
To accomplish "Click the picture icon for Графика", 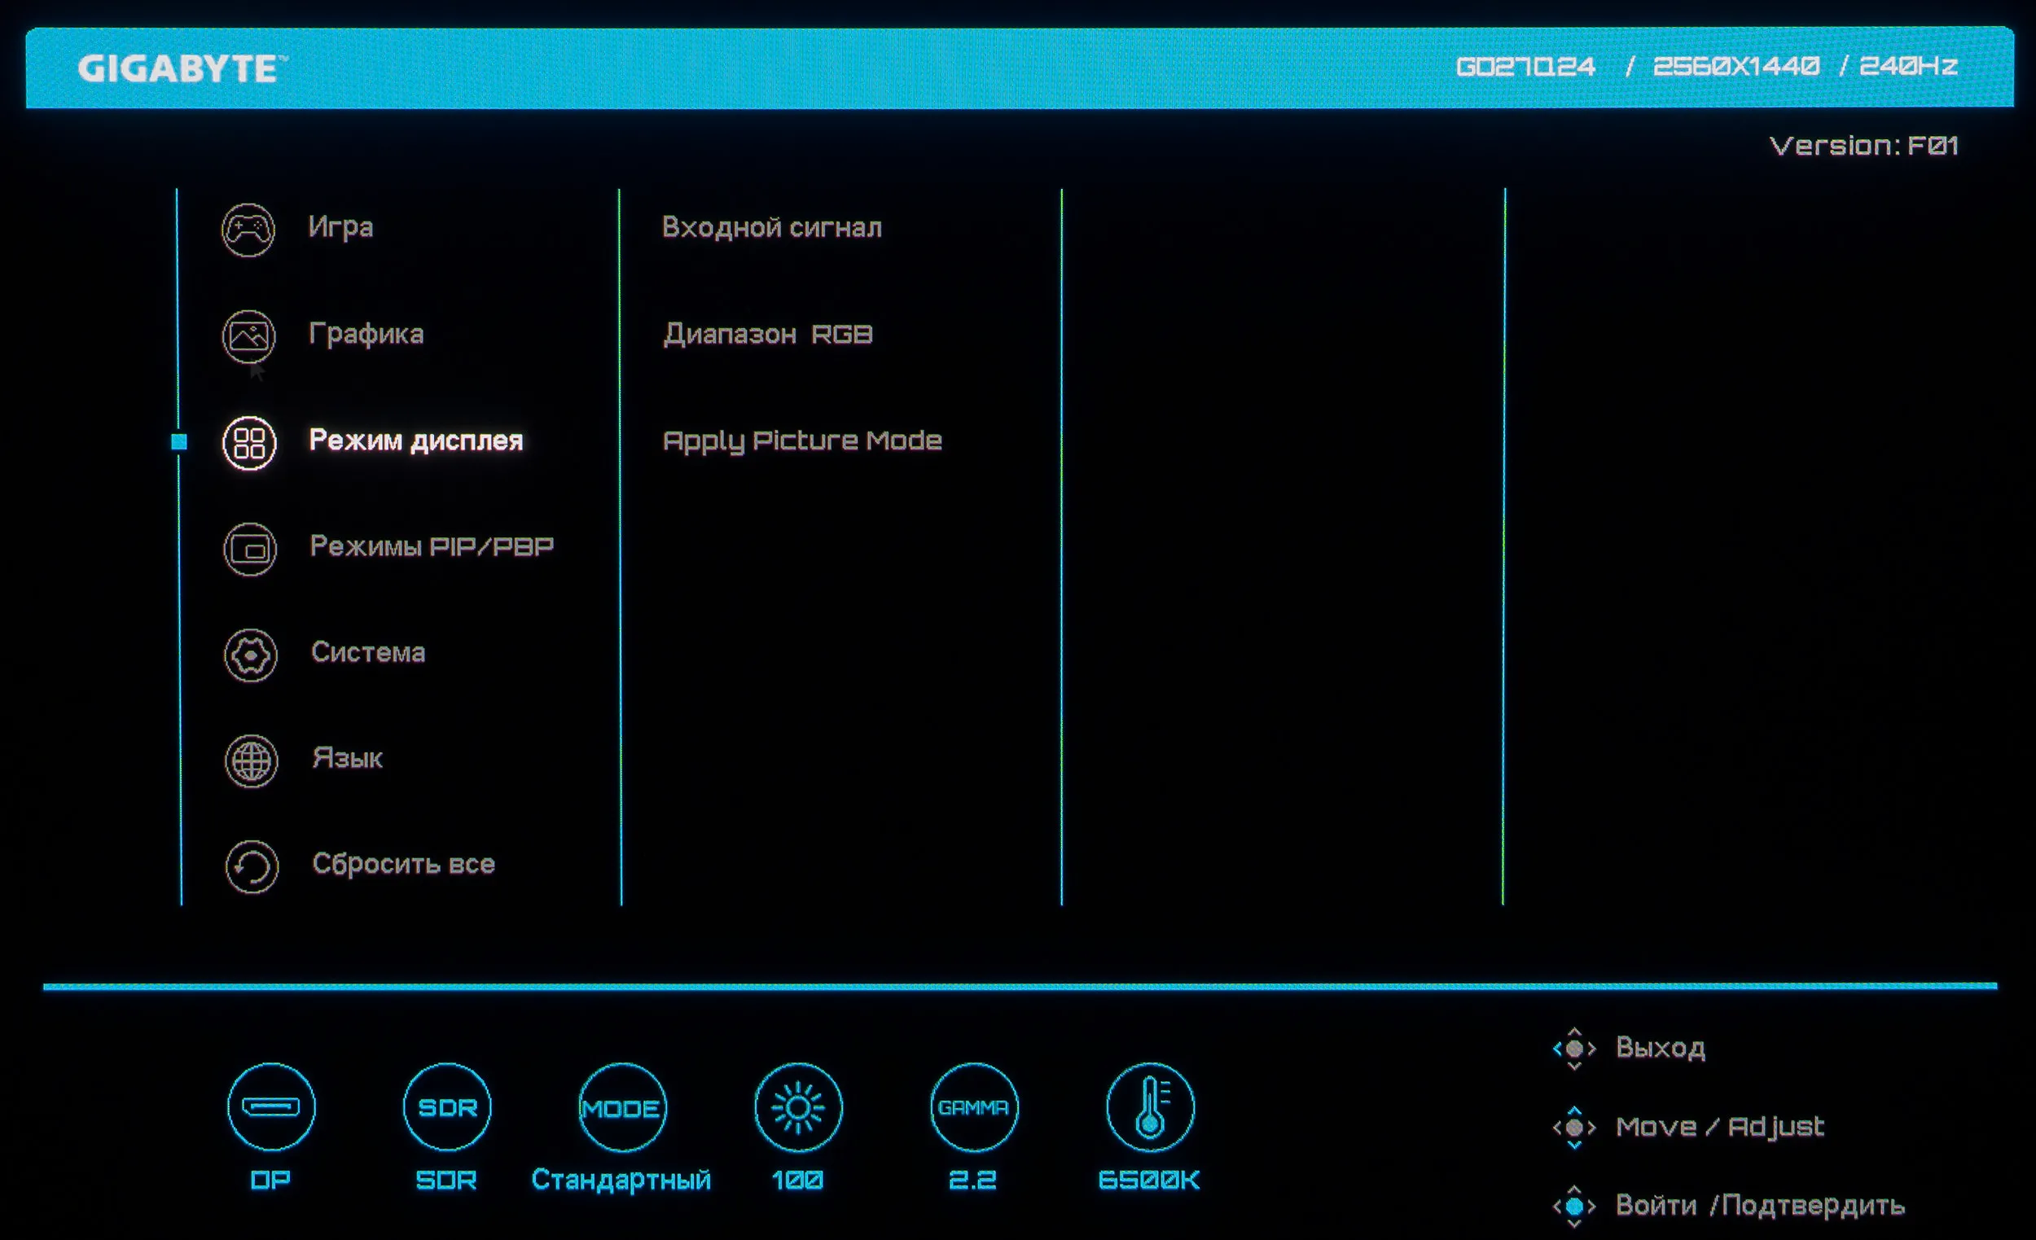I will click(248, 335).
